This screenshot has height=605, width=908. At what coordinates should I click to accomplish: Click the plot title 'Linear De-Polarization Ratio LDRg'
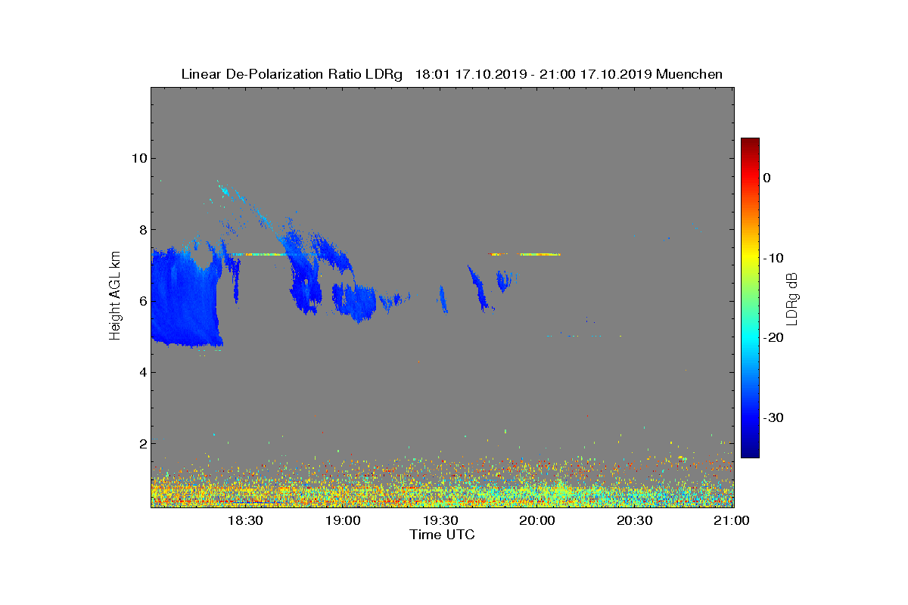[292, 74]
